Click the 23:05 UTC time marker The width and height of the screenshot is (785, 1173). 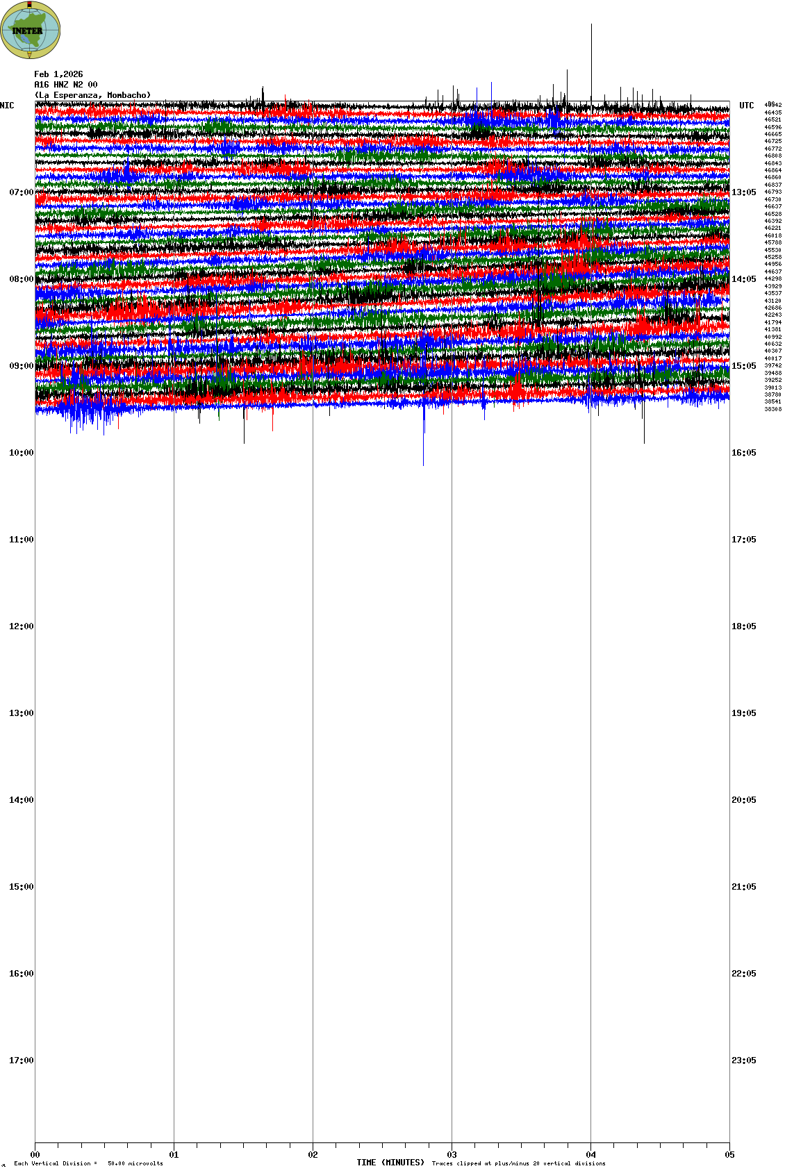point(743,1060)
